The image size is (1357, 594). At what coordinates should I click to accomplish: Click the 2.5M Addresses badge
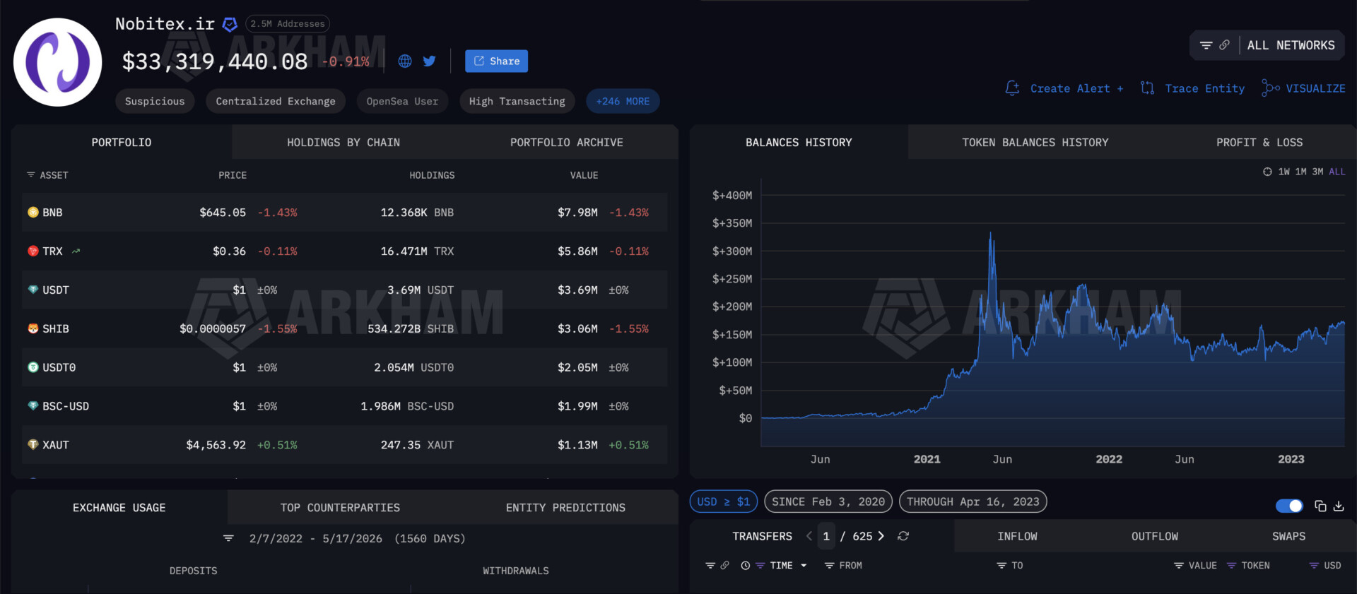(x=288, y=24)
